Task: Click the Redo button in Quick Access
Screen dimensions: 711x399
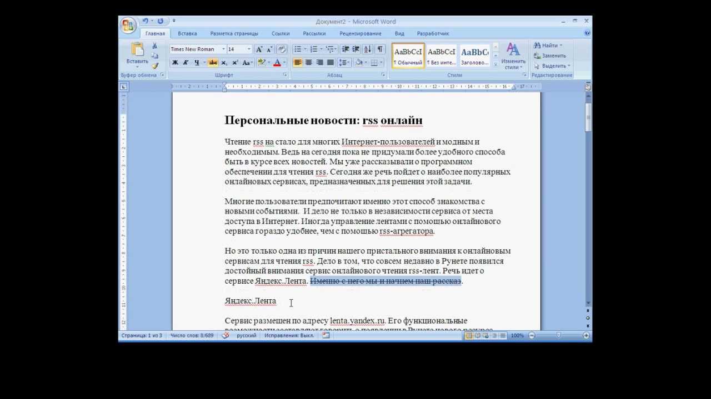Action: click(x=161, y=21)
